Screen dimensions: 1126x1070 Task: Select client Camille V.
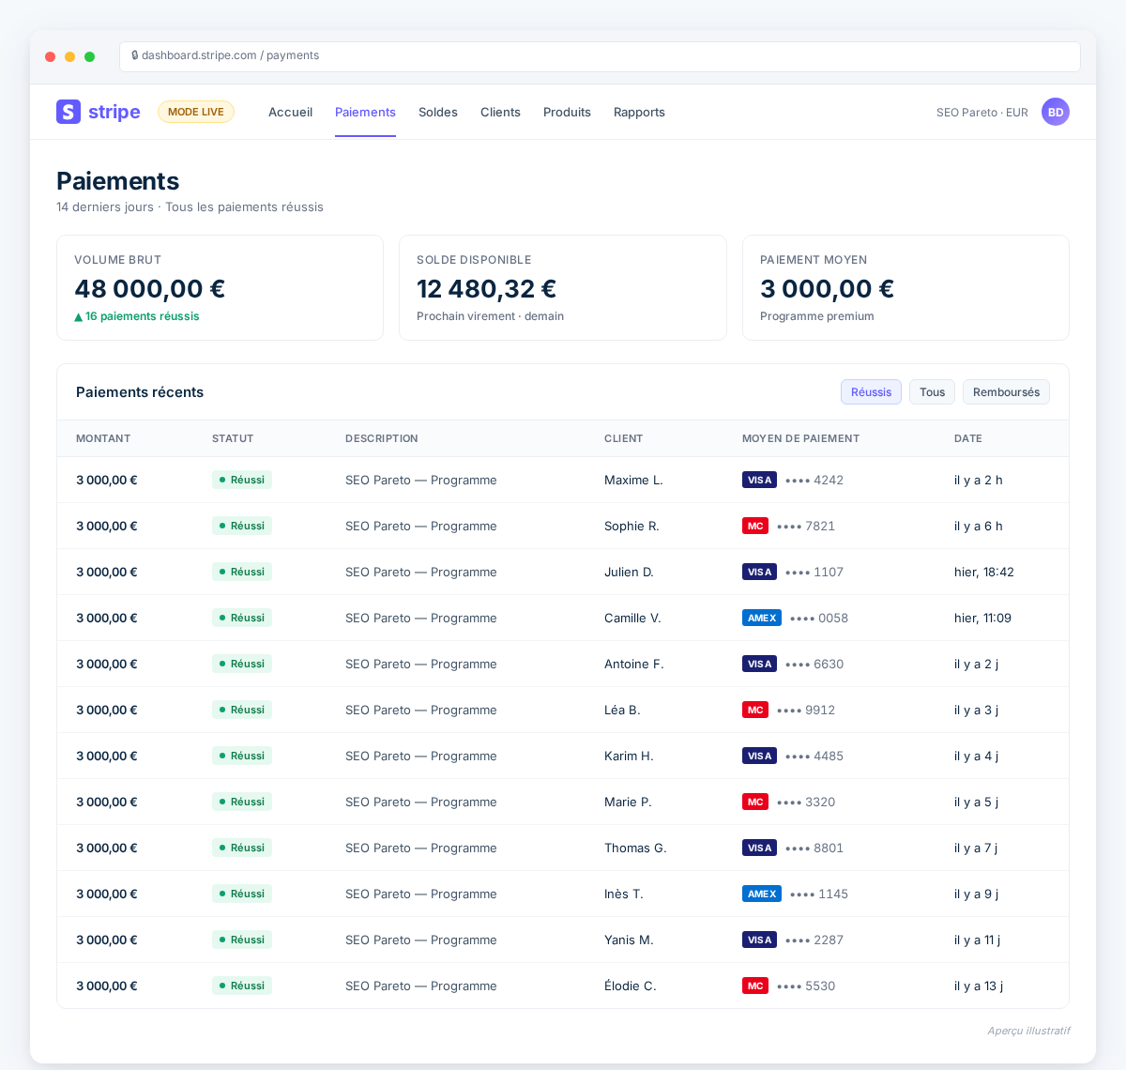coord(632,618)
